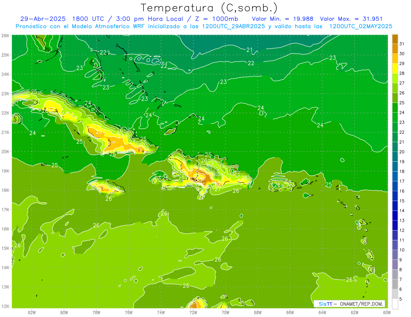411x317 pixels.
Task: Click the "82W" longitude axis label
Action: tap(32, 312)
